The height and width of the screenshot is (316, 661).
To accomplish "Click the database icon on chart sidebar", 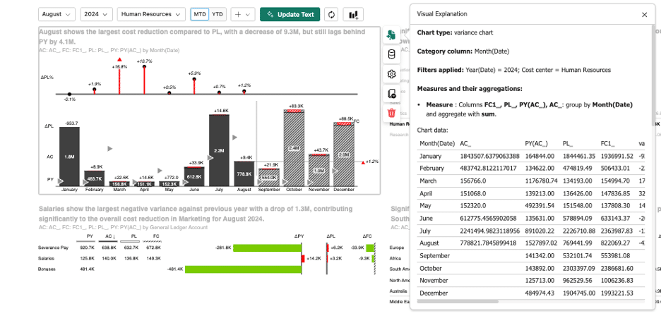I will (x=392, y=54).
